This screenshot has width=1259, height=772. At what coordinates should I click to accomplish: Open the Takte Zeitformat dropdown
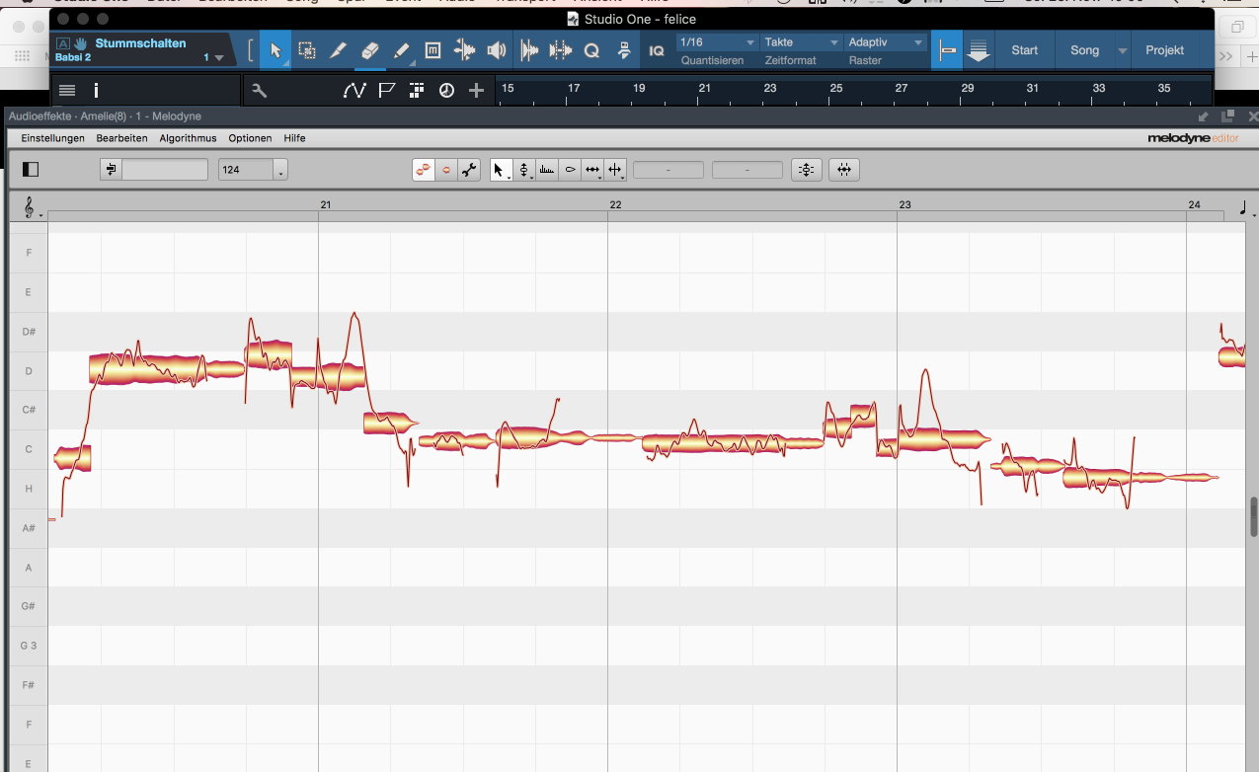pos(802,42)
